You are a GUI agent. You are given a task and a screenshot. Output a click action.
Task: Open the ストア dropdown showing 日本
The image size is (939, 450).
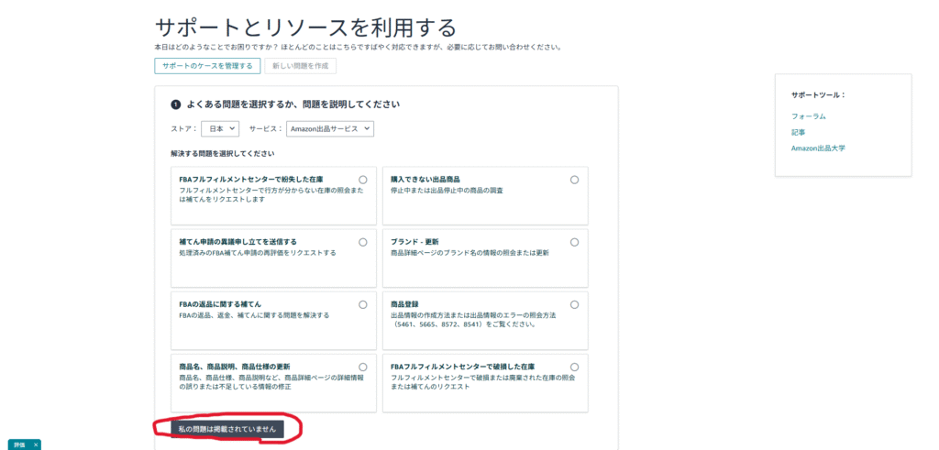pos(220,128)
